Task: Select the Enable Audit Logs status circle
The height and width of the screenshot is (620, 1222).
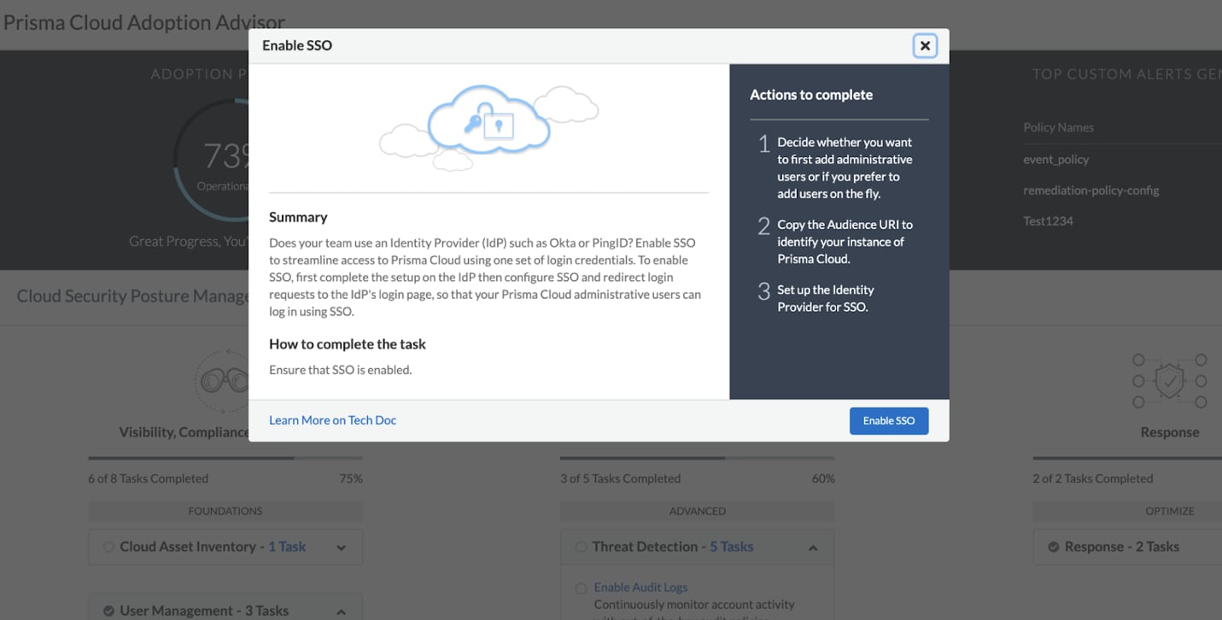Action: pos(581,588)
